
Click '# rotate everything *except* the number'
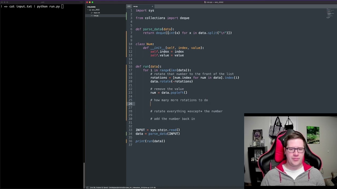pyautogui.click(x=186, y=111)
